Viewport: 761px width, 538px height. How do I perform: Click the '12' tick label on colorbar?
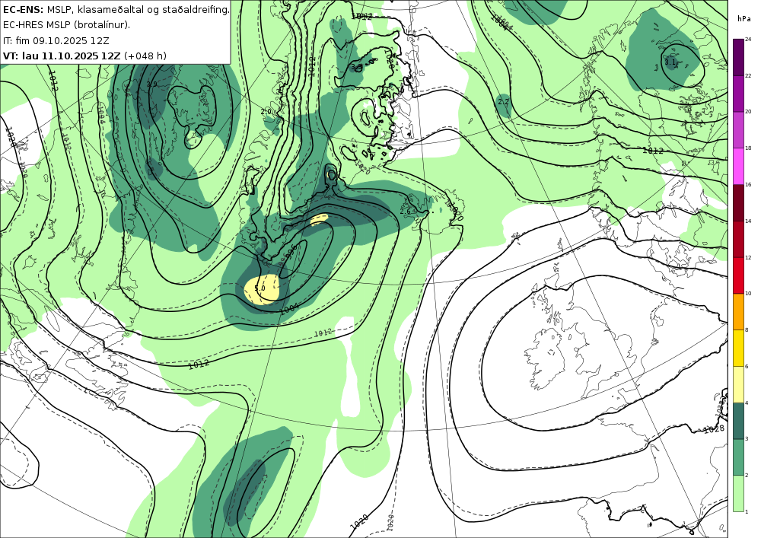[748, 258]
